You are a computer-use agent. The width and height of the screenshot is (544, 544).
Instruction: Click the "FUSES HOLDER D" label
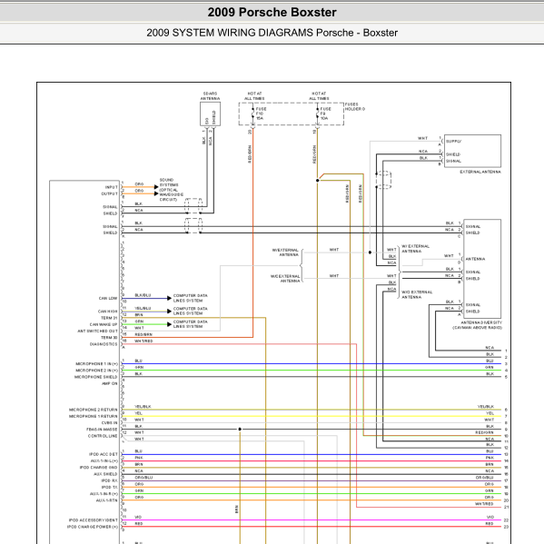[354, 106]
